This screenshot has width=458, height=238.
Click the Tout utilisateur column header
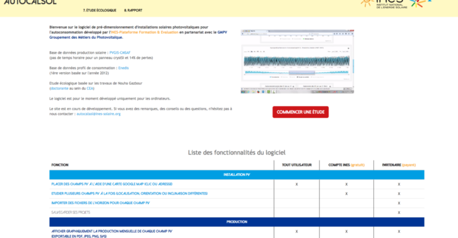(297, 165)
